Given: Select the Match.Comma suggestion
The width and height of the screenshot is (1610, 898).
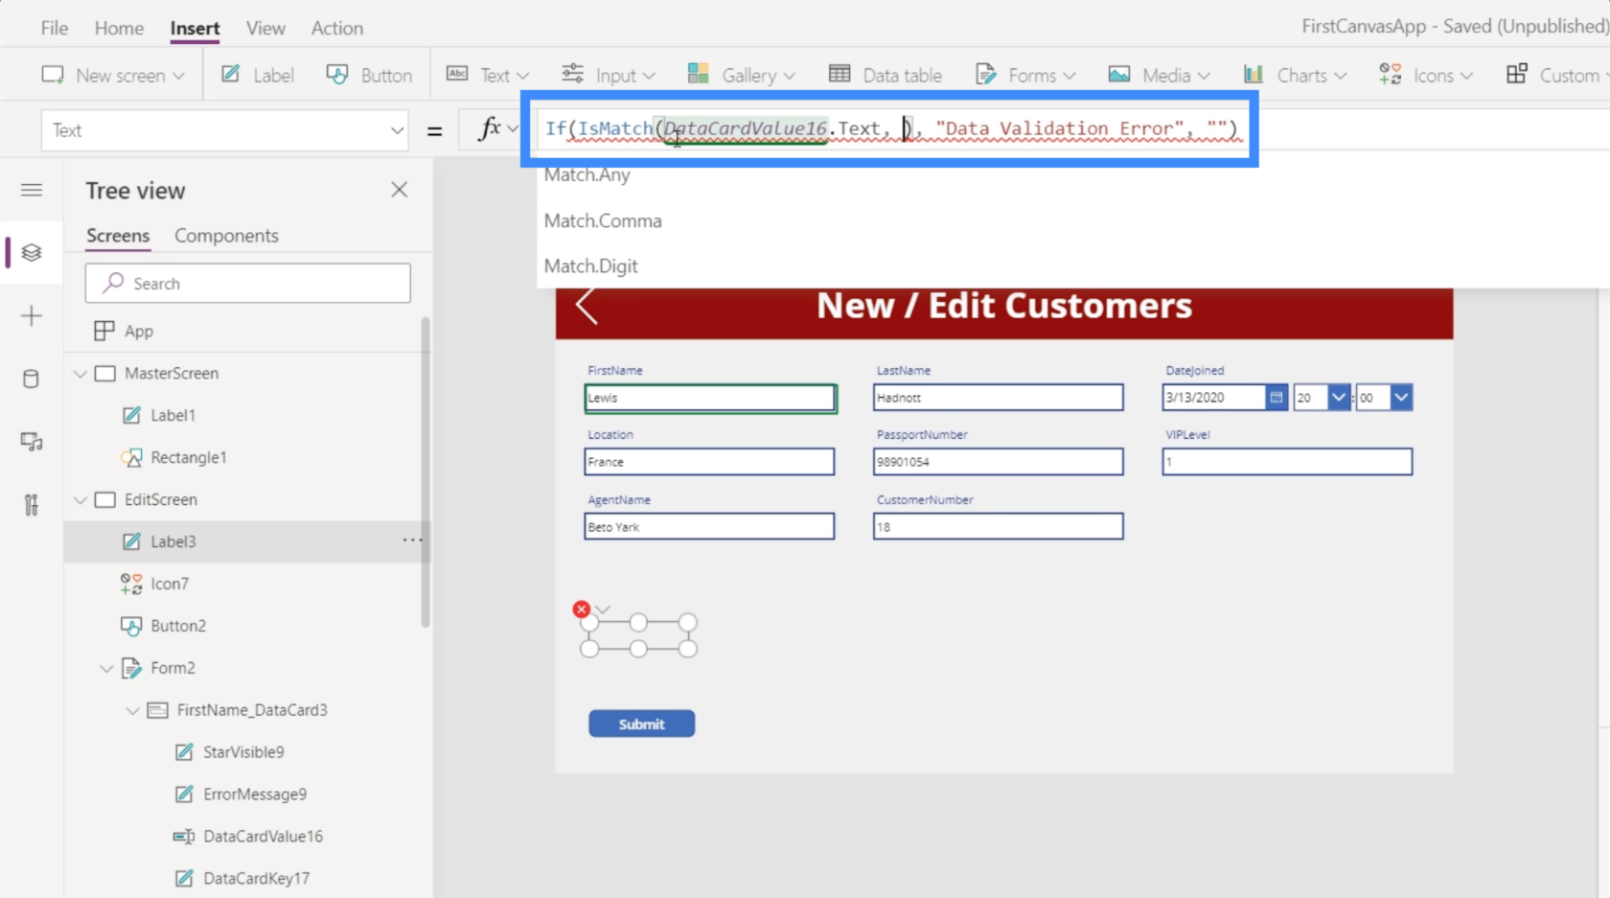Looking at the screenshot, I should (x=603, y=220).
